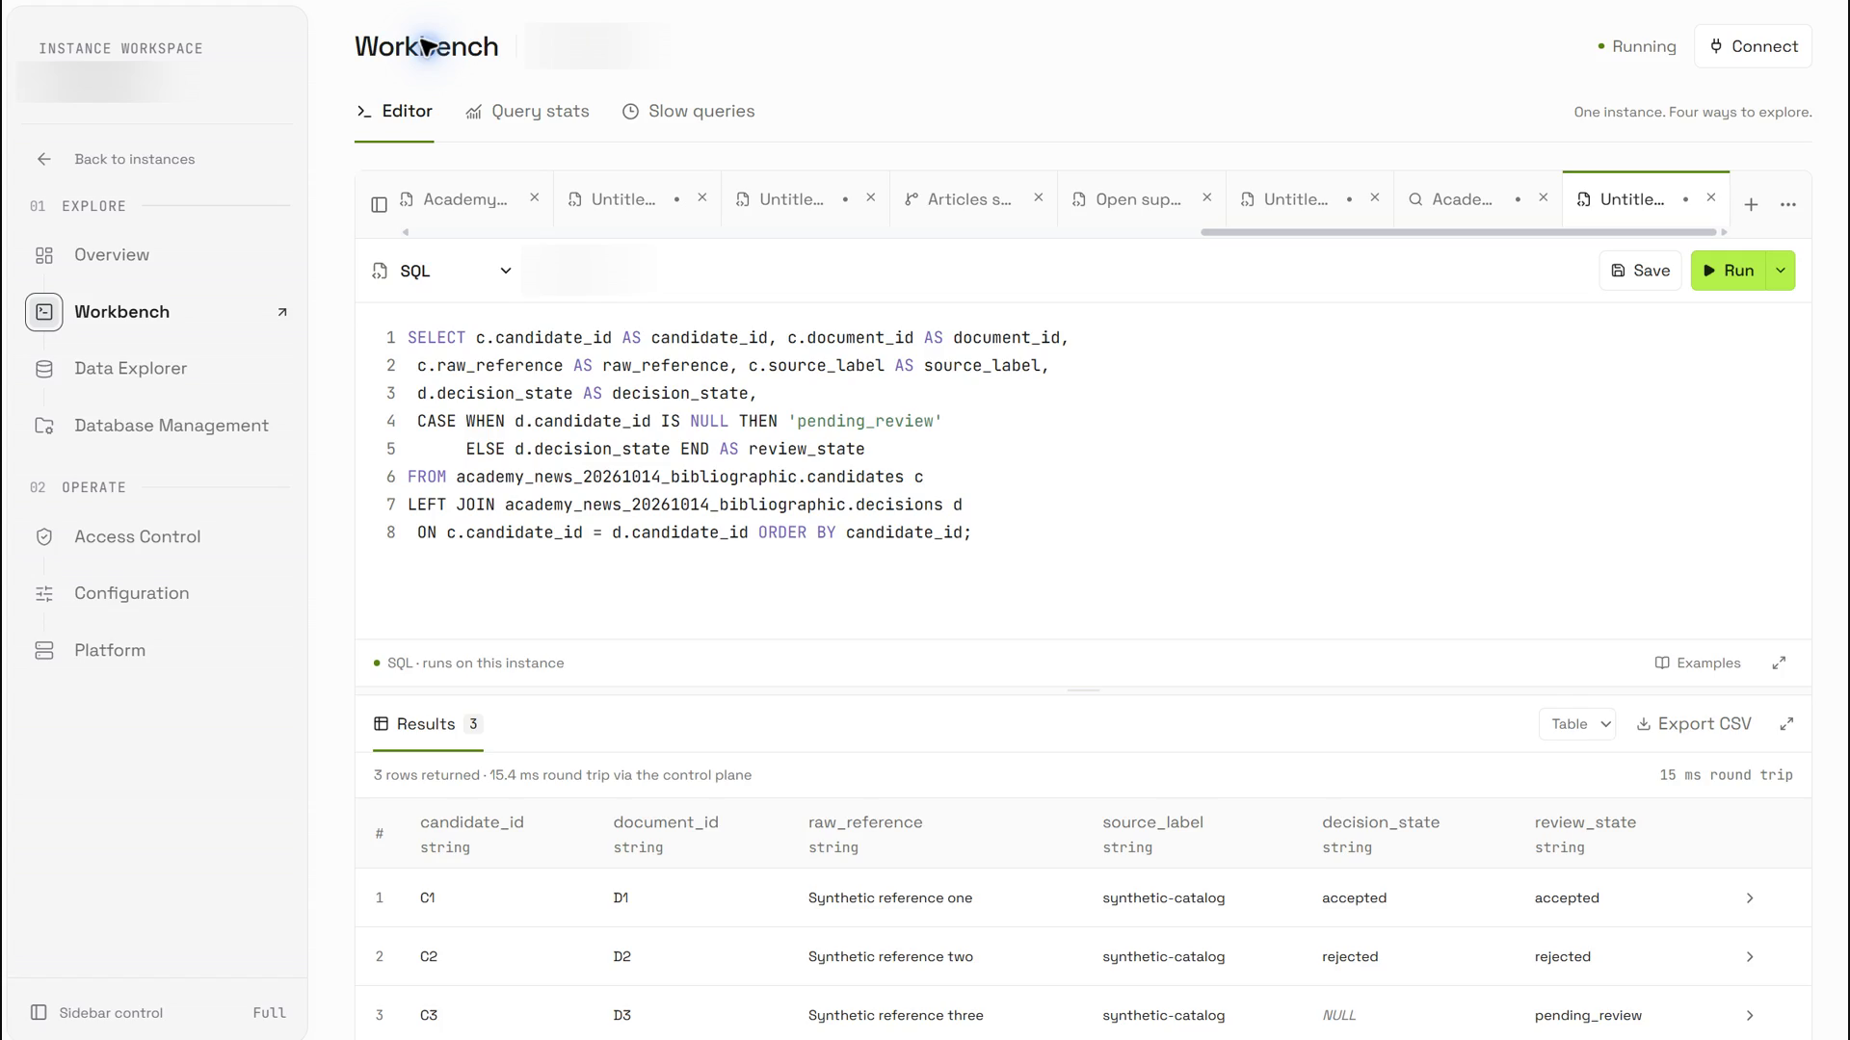The image size is (1850, 1040).
Task: Expand row C1 details chevron
Action: click(x=1750, y=898)
